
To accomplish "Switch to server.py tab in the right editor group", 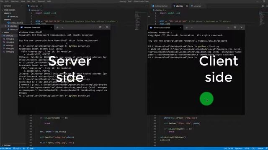I will (197, 6).
